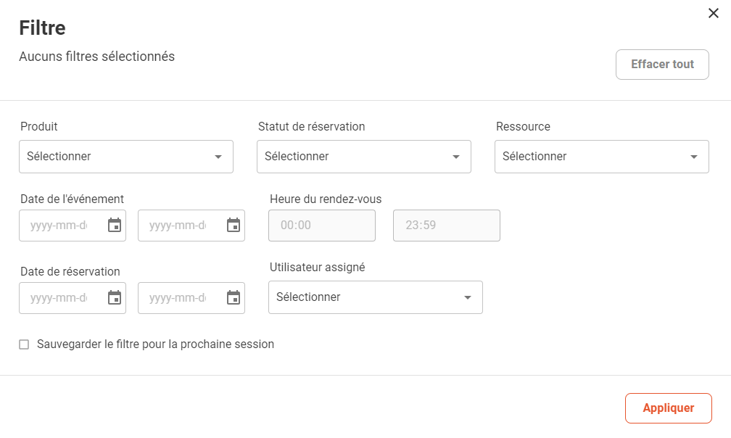Open calendar for event start date
The width and height of the screenshot is (731, 438).
(x=115, y=225)
